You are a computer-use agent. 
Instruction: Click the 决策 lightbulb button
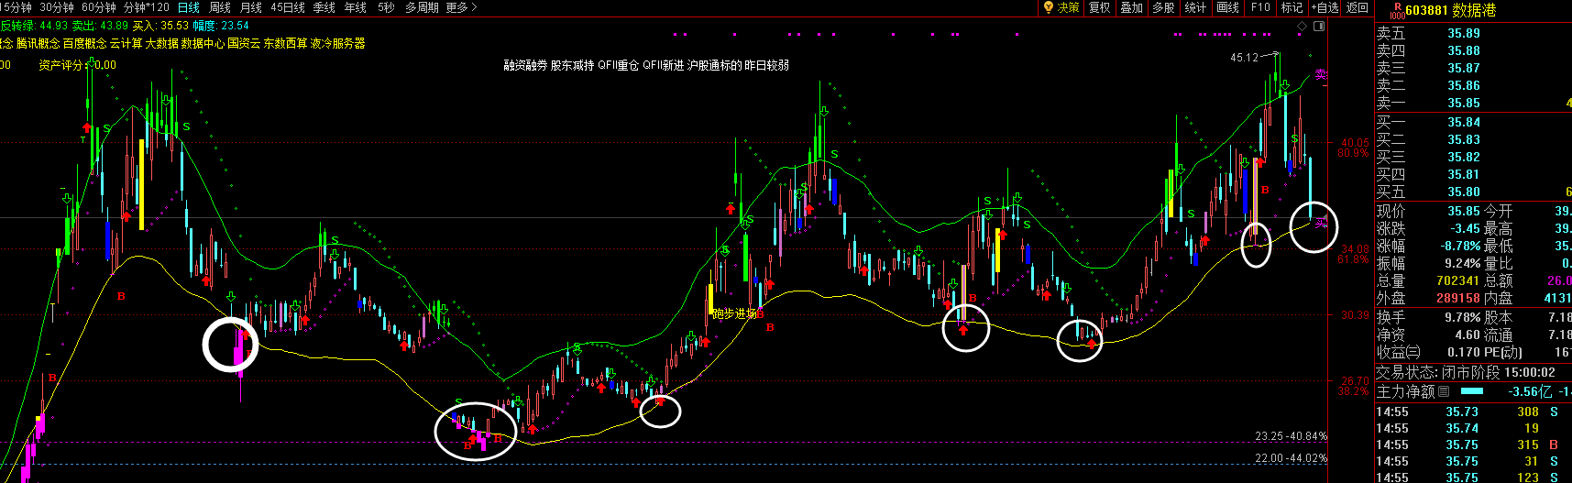click(1061, 7)
